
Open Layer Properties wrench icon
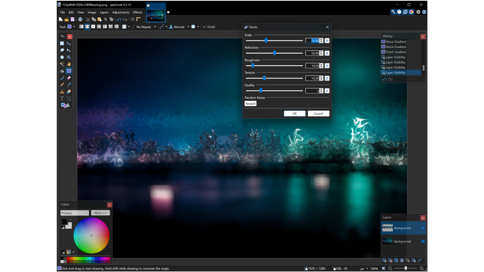419,260
